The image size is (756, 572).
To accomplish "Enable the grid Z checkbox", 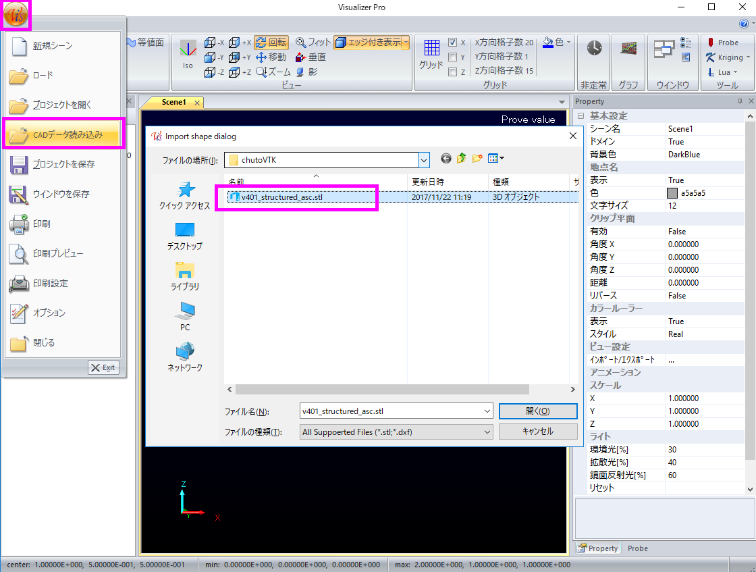I will point(453,72).
